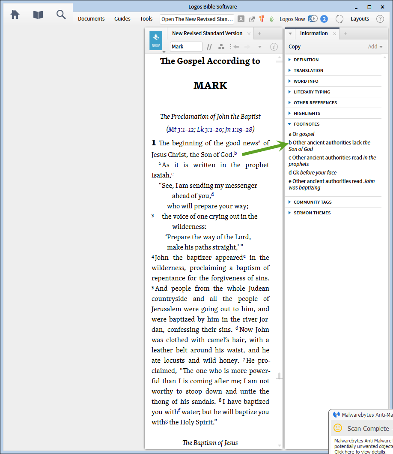Click footnote marker a after news

coord(259,141)
